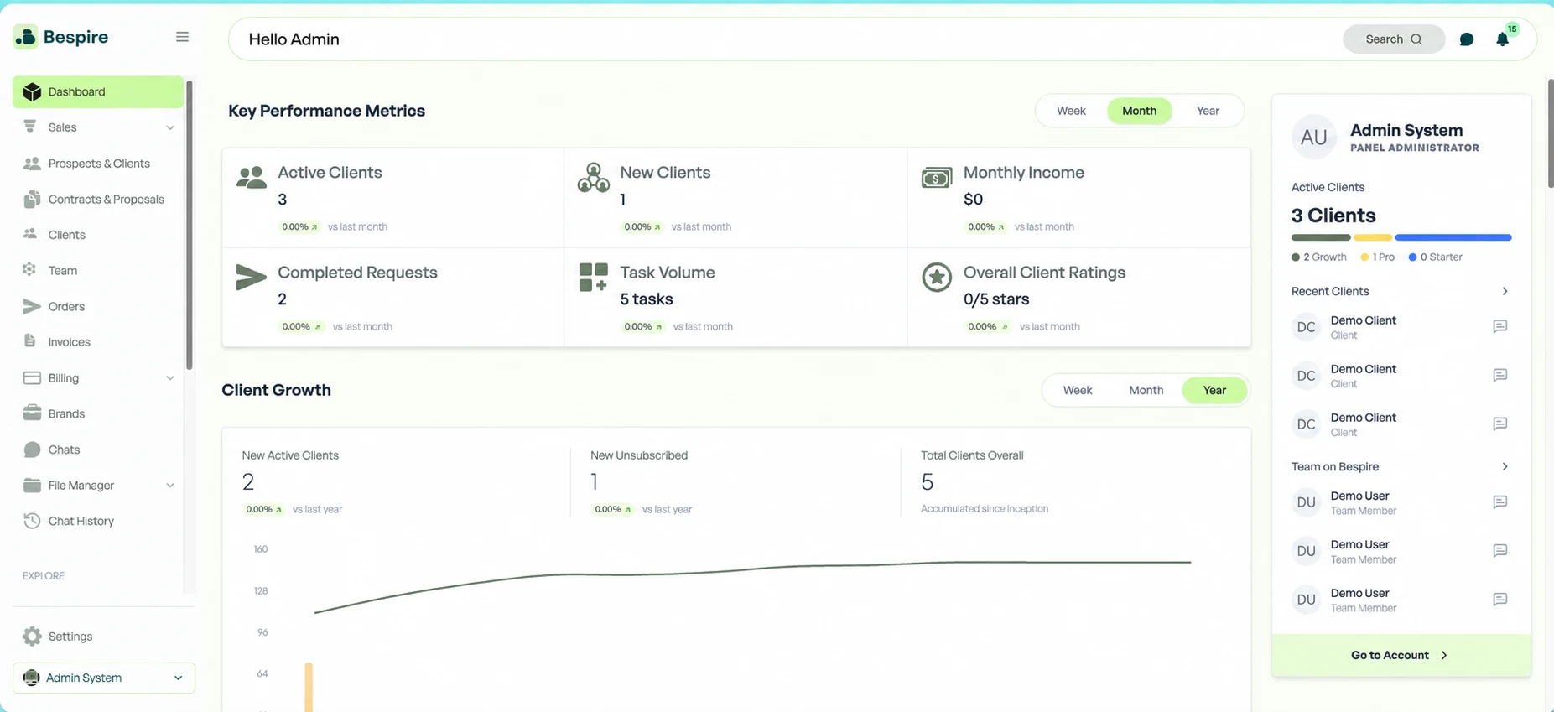1554x712 pixels.
Task: Select Year in Key Performance Metrics
Action: (1208, 111)
